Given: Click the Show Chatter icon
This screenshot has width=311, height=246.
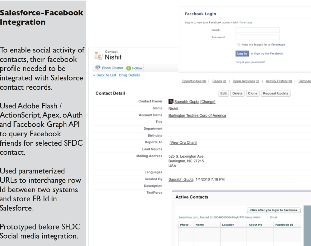Looking at the screenshot, I should [x=98, y=68].
